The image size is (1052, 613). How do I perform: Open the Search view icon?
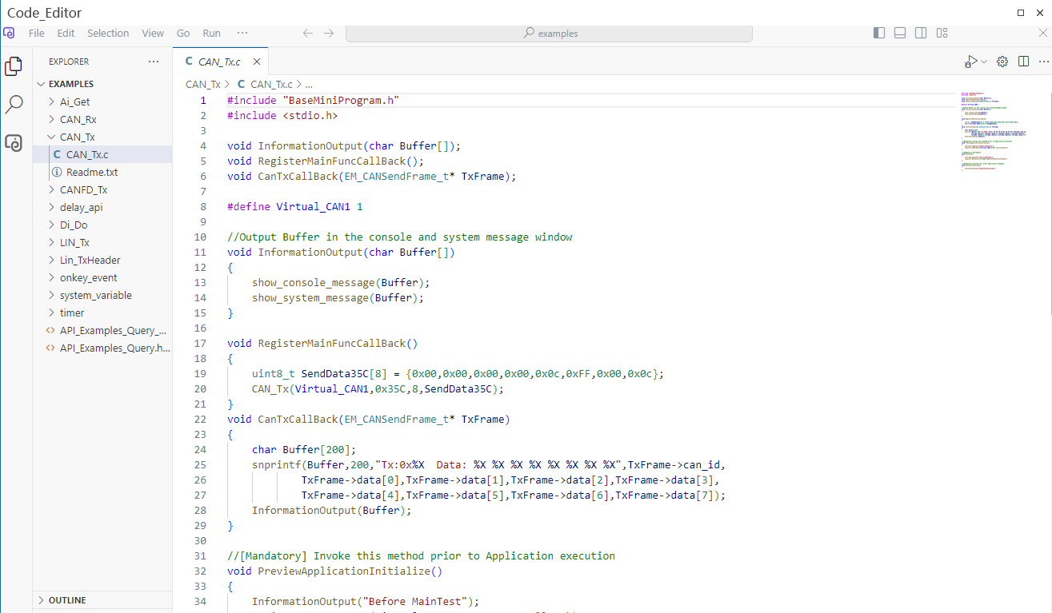[14, 105]
